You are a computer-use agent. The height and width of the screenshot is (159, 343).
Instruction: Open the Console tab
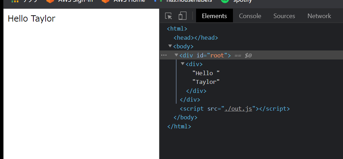(250, 16)
